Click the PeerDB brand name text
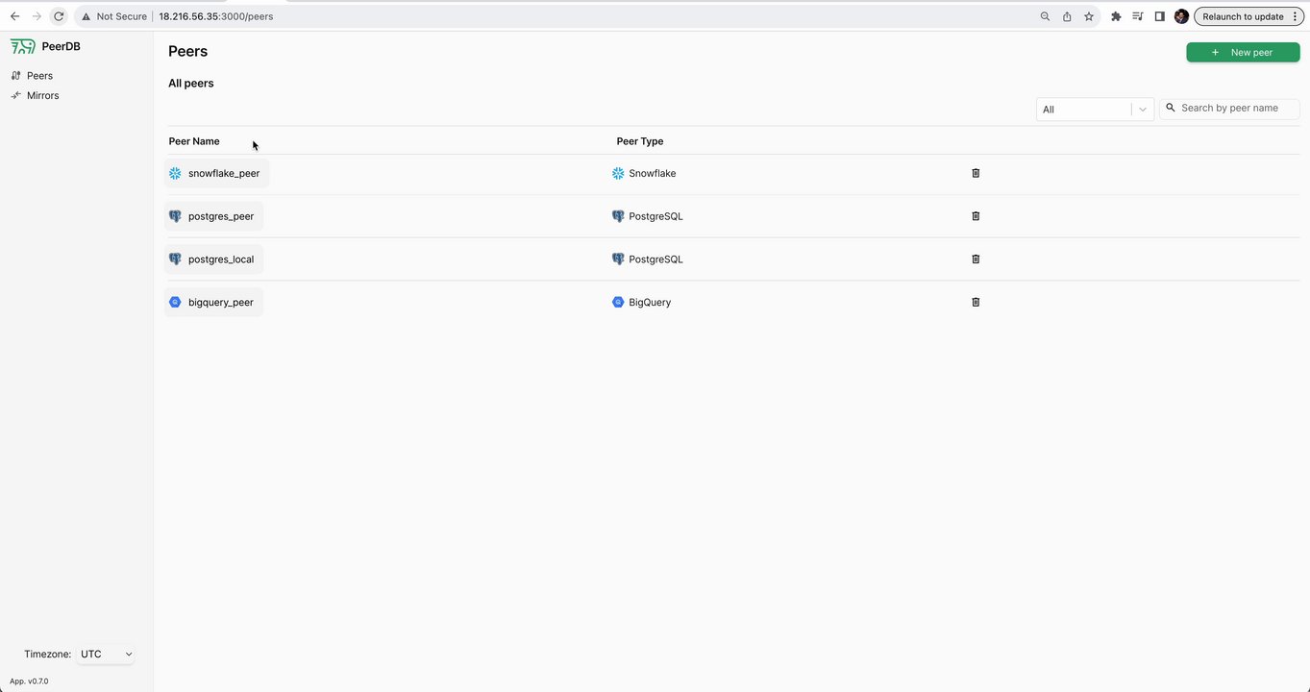The image size is (1310, 692). click(x=61, y=46)
